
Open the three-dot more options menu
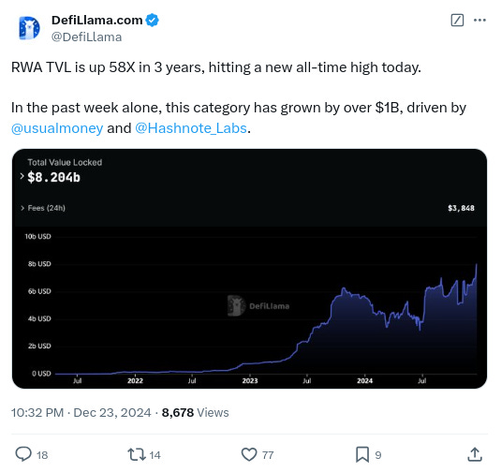[479, 20]
